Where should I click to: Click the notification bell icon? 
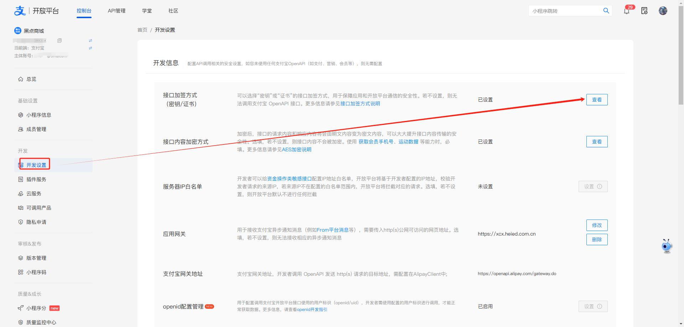tap(627, 11)
